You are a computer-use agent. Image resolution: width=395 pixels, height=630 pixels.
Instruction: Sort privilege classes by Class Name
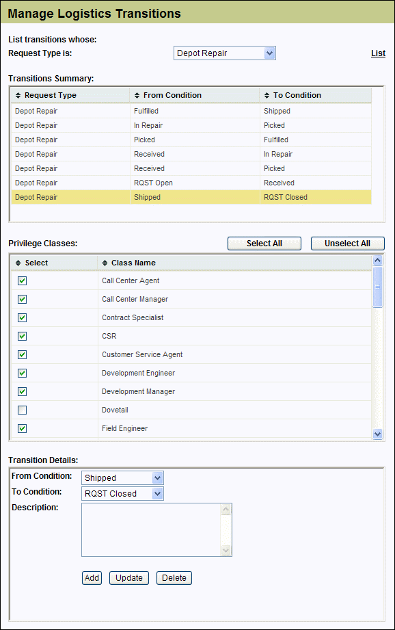105,263
